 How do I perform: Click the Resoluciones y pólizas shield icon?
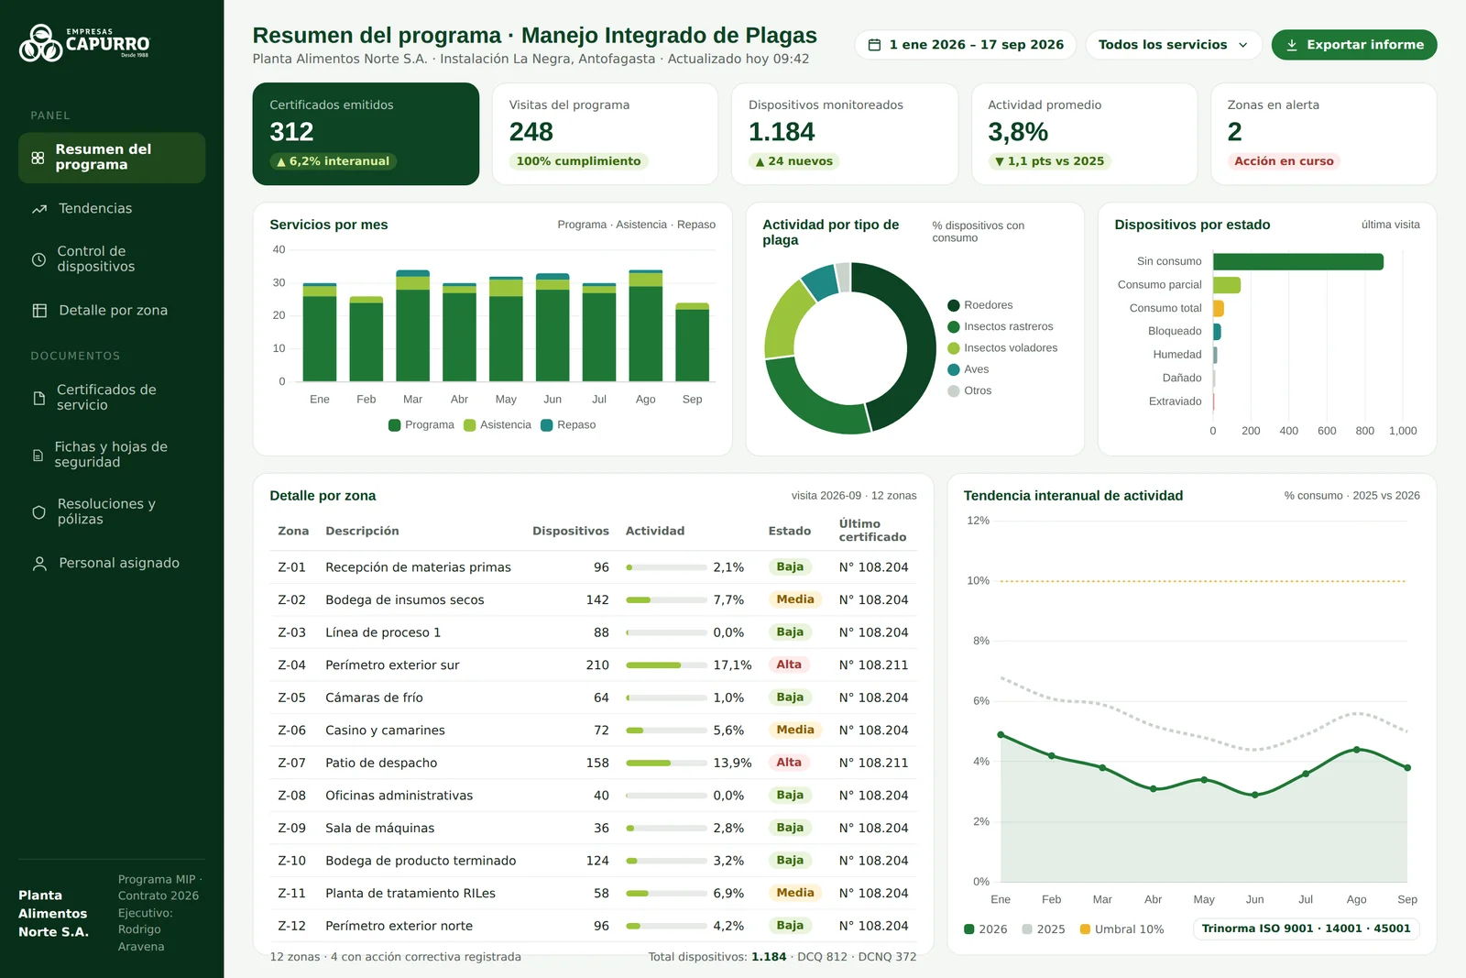(x=38, y=512)
